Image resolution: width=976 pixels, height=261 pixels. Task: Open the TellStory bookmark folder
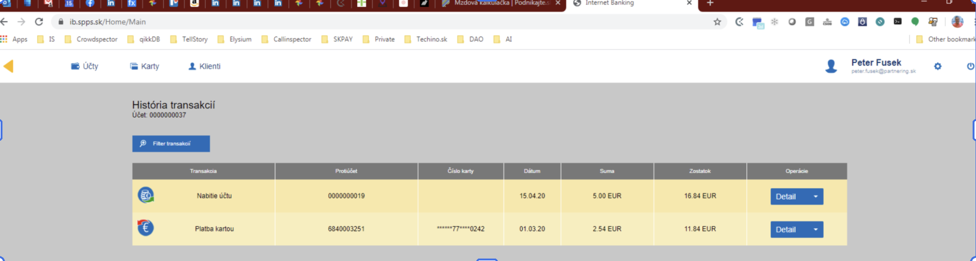[189, 39]
